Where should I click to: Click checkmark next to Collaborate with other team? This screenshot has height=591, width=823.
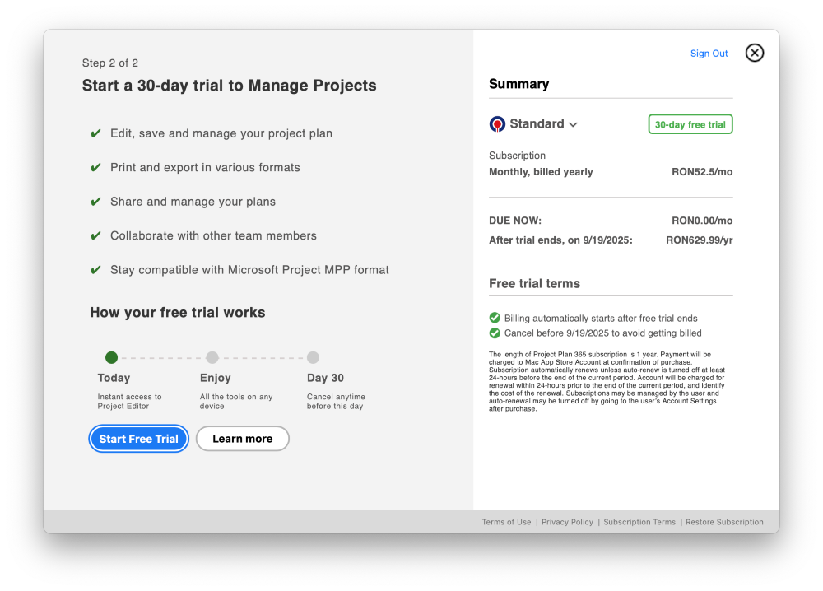[95, 235]
